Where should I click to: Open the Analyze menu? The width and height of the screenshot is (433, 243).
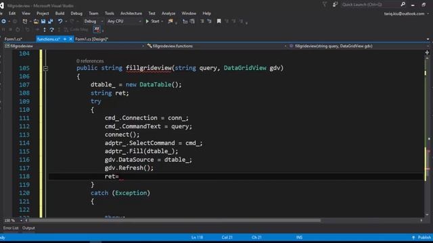[168, 13]
